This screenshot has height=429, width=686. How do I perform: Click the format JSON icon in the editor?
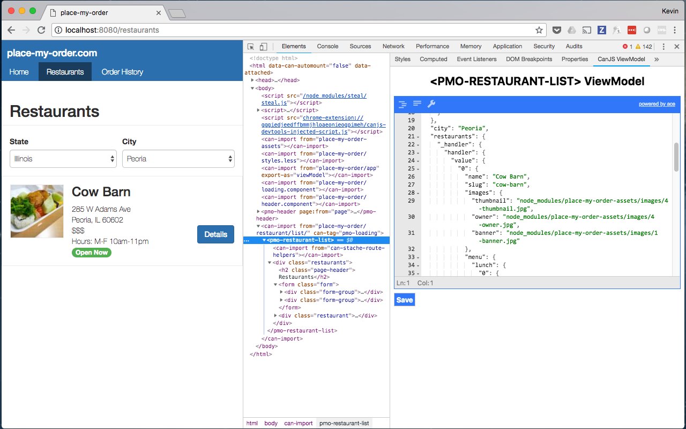coord(402,104)
